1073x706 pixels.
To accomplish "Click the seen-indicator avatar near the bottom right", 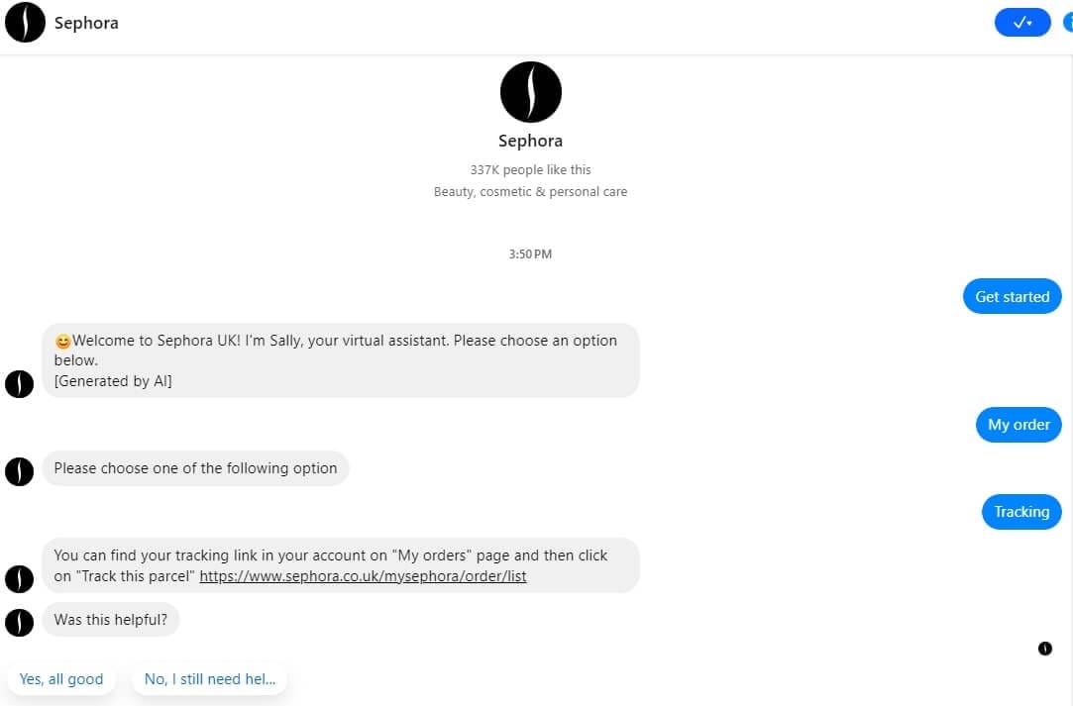I will [1045, 649].
